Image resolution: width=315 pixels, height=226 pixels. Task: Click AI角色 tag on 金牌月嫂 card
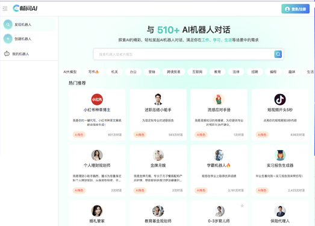point(140,190)
